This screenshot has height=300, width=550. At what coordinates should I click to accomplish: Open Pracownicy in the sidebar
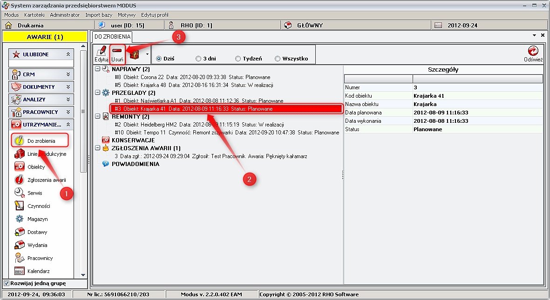pyautogui.click(x=34, y=258)
